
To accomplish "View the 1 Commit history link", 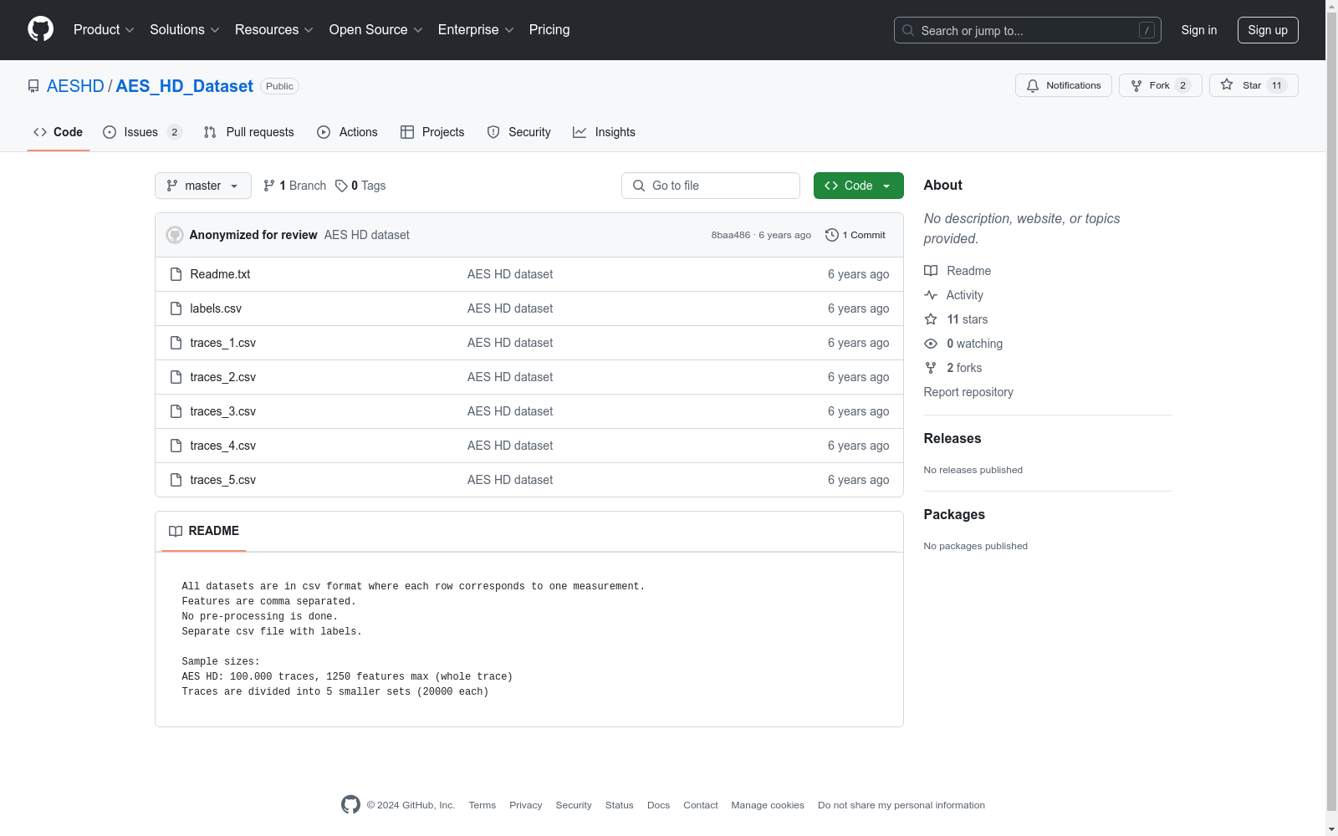I will pyautogui.click(x=855, y=235).
